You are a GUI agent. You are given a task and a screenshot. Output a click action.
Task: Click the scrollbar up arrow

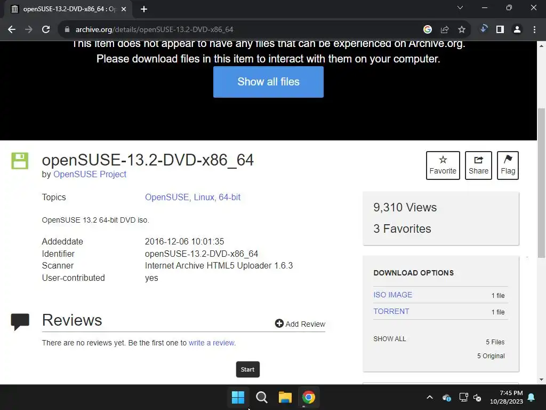click(541, 46)
